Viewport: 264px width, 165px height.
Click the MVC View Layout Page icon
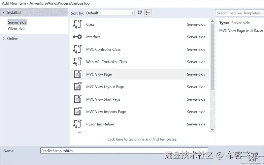78,87
